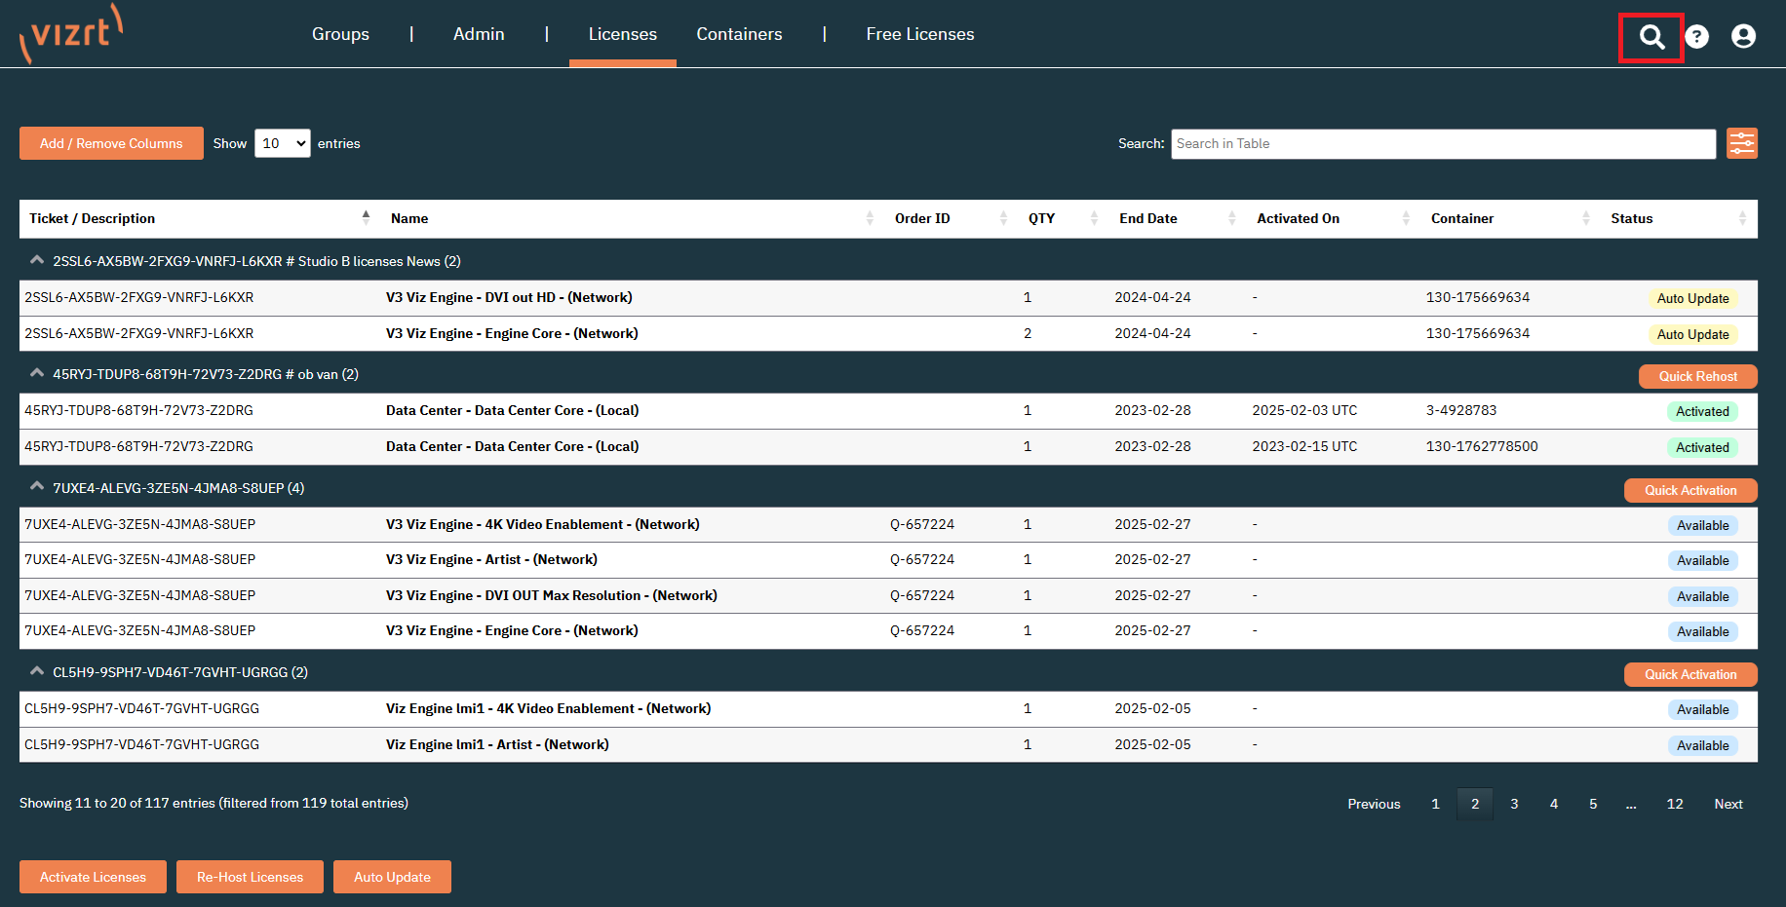This screenshot has height=907, width=1786.
Task: Click V3 Viz Engine - DVI OUT Max Resolution name
Action: pyautogui.click(x=552, y=595)
